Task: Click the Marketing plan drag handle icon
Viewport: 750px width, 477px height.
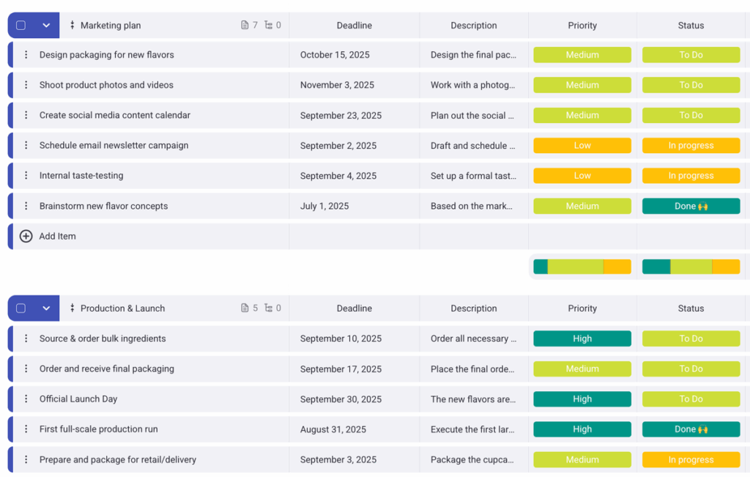Action: click(x=73, y=26)
